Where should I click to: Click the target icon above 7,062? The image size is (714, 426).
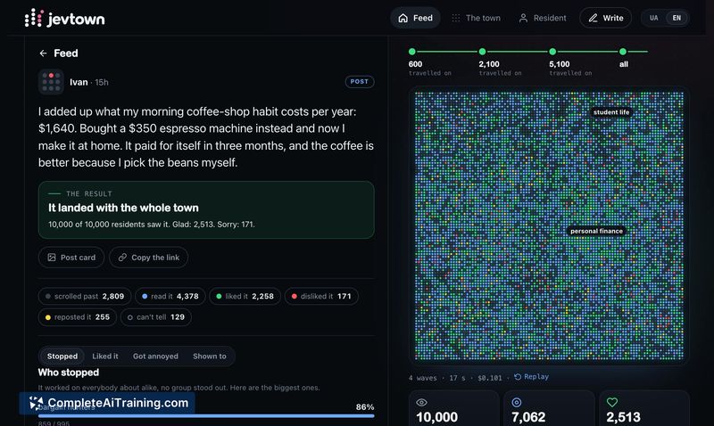(x=517, y=402)
